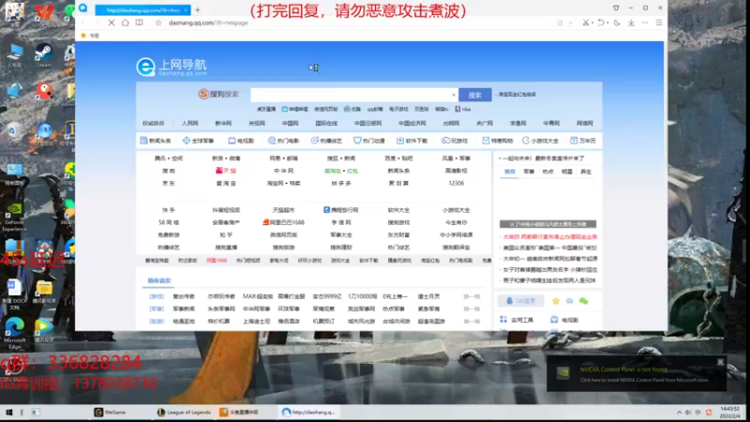
Task: Click the Sogou search engine logo
Action: (x=218, y=95)
